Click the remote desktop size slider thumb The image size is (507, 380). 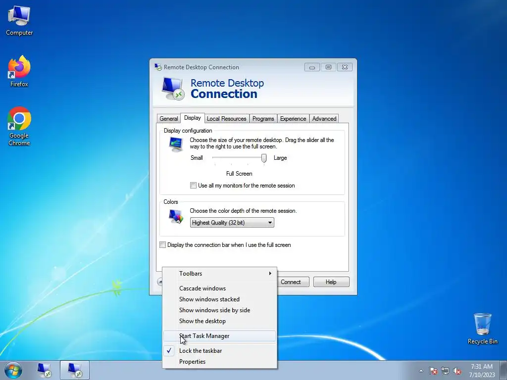264,158
